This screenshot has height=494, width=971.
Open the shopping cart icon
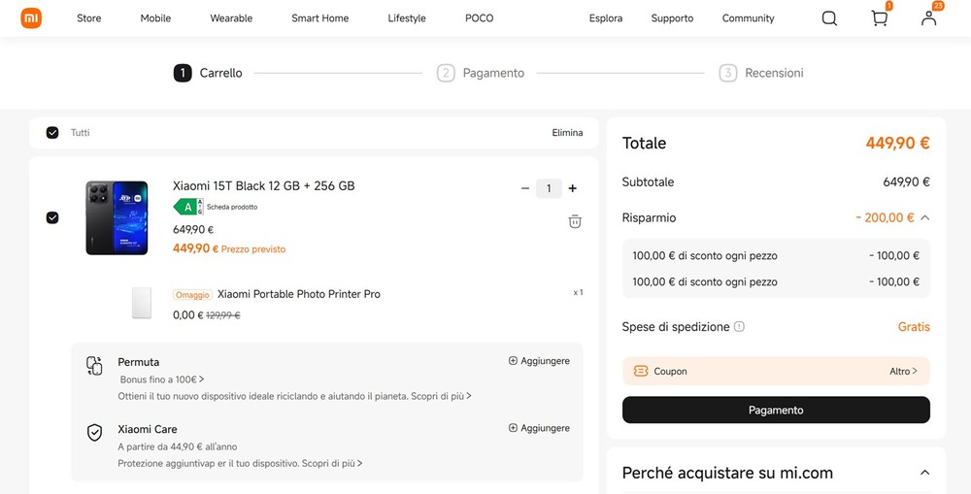[880, 18]
